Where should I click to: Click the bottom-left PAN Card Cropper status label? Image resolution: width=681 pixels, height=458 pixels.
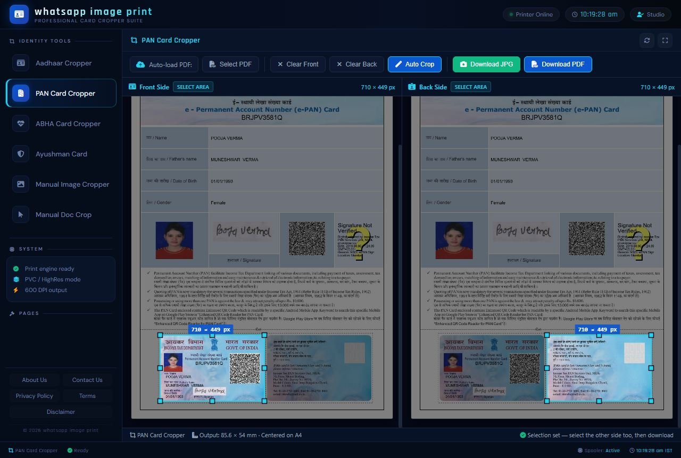[x=33, y=451]
